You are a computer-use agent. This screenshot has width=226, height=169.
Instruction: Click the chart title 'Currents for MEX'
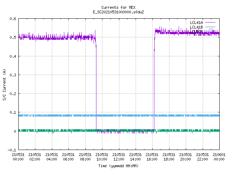(x=118, y=7)
